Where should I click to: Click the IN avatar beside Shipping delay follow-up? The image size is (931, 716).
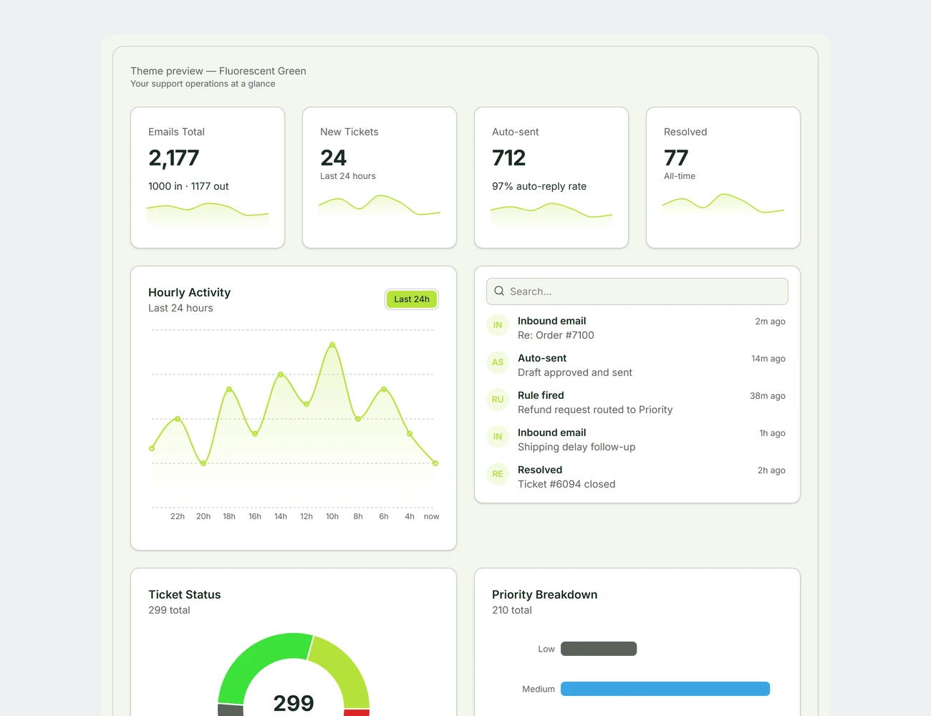(x=498, y=437)
